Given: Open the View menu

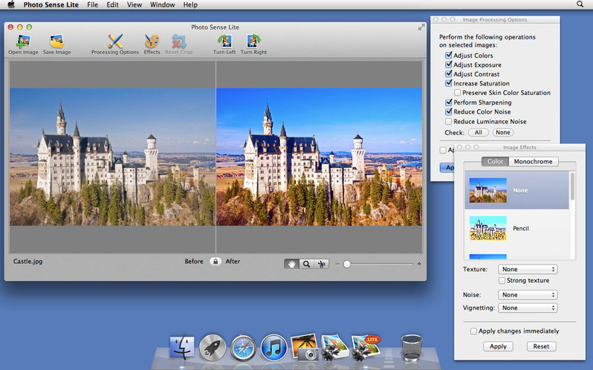Looking at the screenshot, I should click(x=135, y=4).
